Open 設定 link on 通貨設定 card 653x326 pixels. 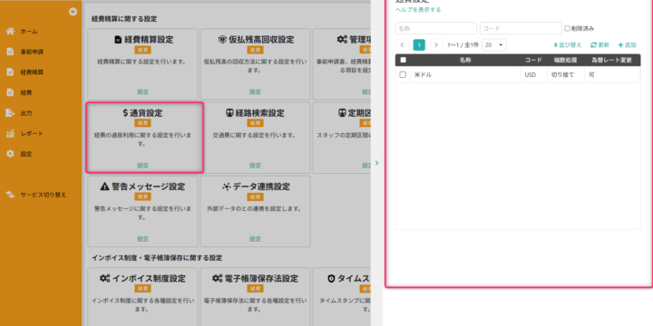pos(143,166)
